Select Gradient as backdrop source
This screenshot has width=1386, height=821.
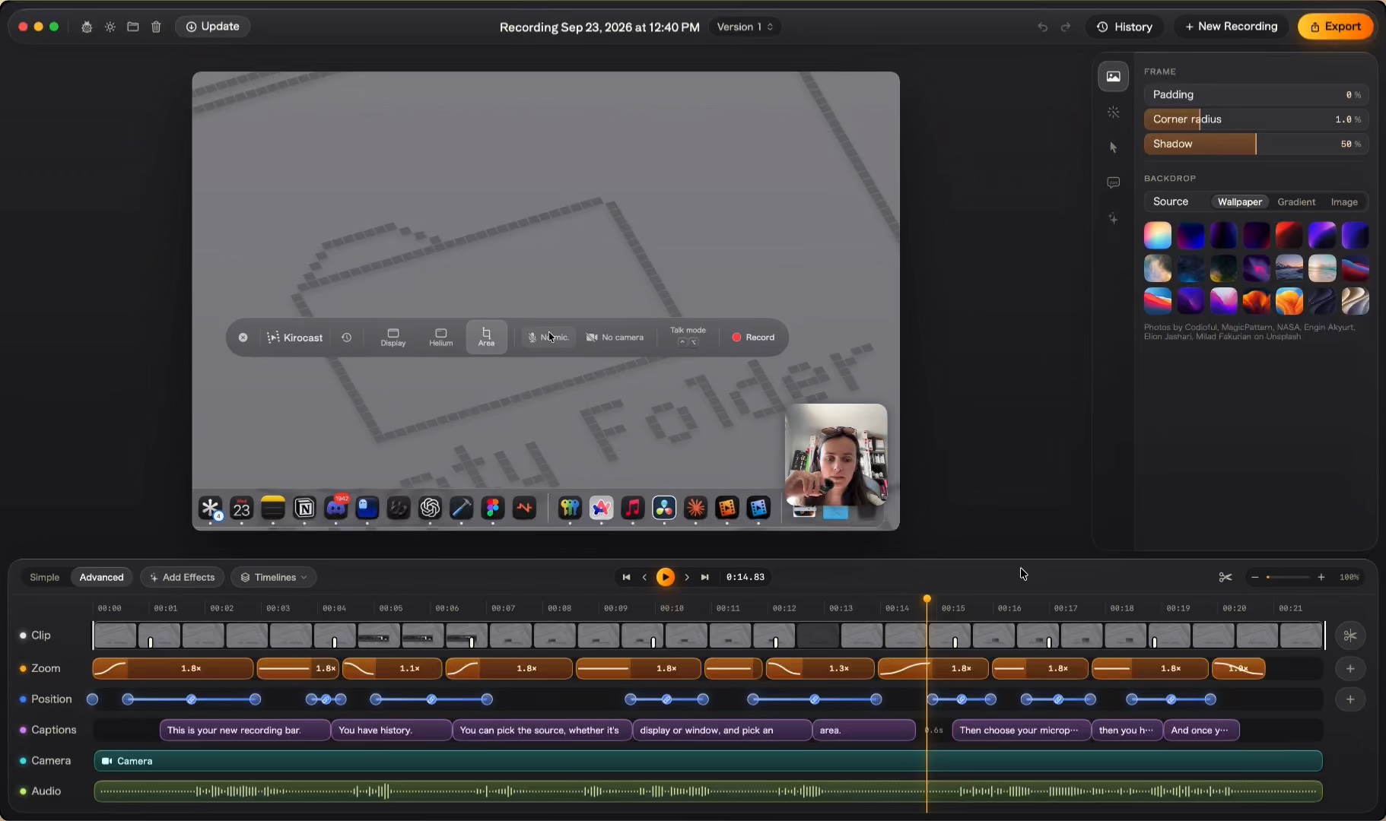click(x=1296, y=201)
